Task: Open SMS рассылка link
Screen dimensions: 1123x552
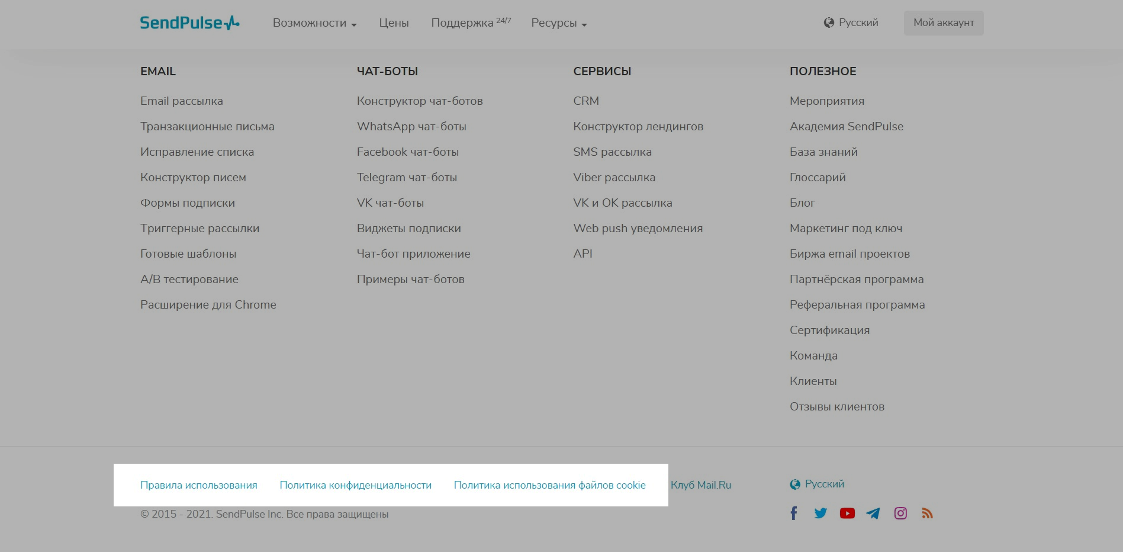Action: (x=612, y=152)
